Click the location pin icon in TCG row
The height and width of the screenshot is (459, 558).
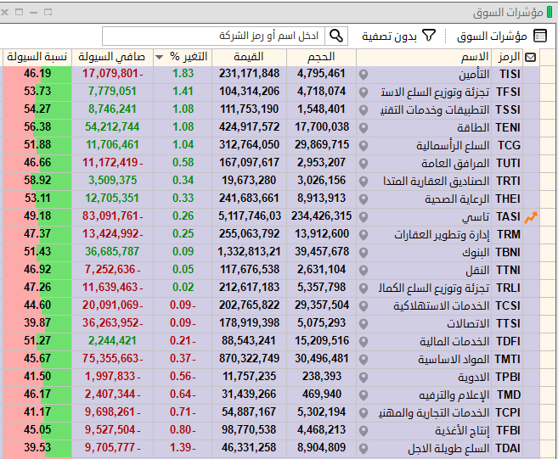(363, 146)
